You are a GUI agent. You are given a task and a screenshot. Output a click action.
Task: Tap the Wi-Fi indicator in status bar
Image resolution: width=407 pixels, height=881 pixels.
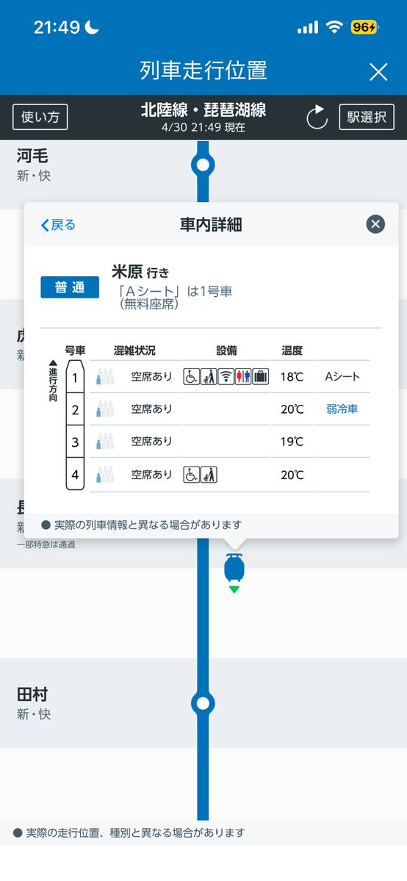pyautogui.click(x=334, y=27)
